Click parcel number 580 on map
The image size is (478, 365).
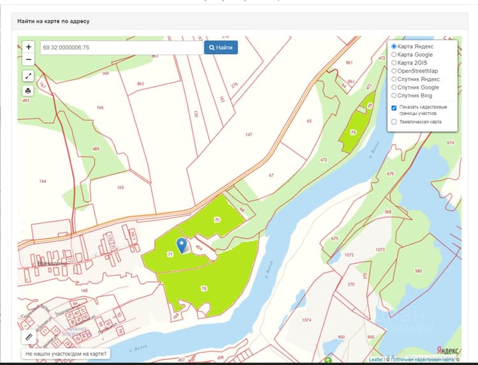pyautogui.click(x=419, y=271)
